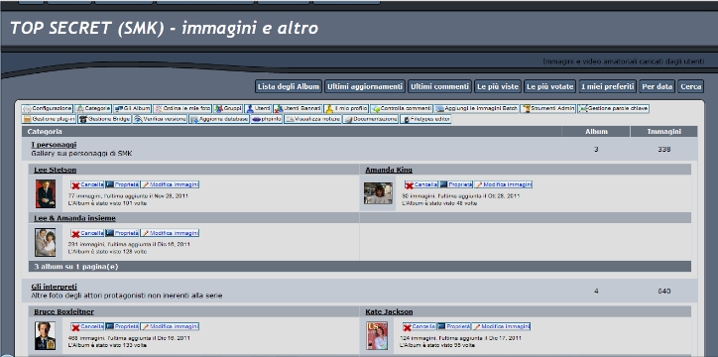Click the phpinfo admin button
This screenshot has height=357, width=718.
coord(267,119)
